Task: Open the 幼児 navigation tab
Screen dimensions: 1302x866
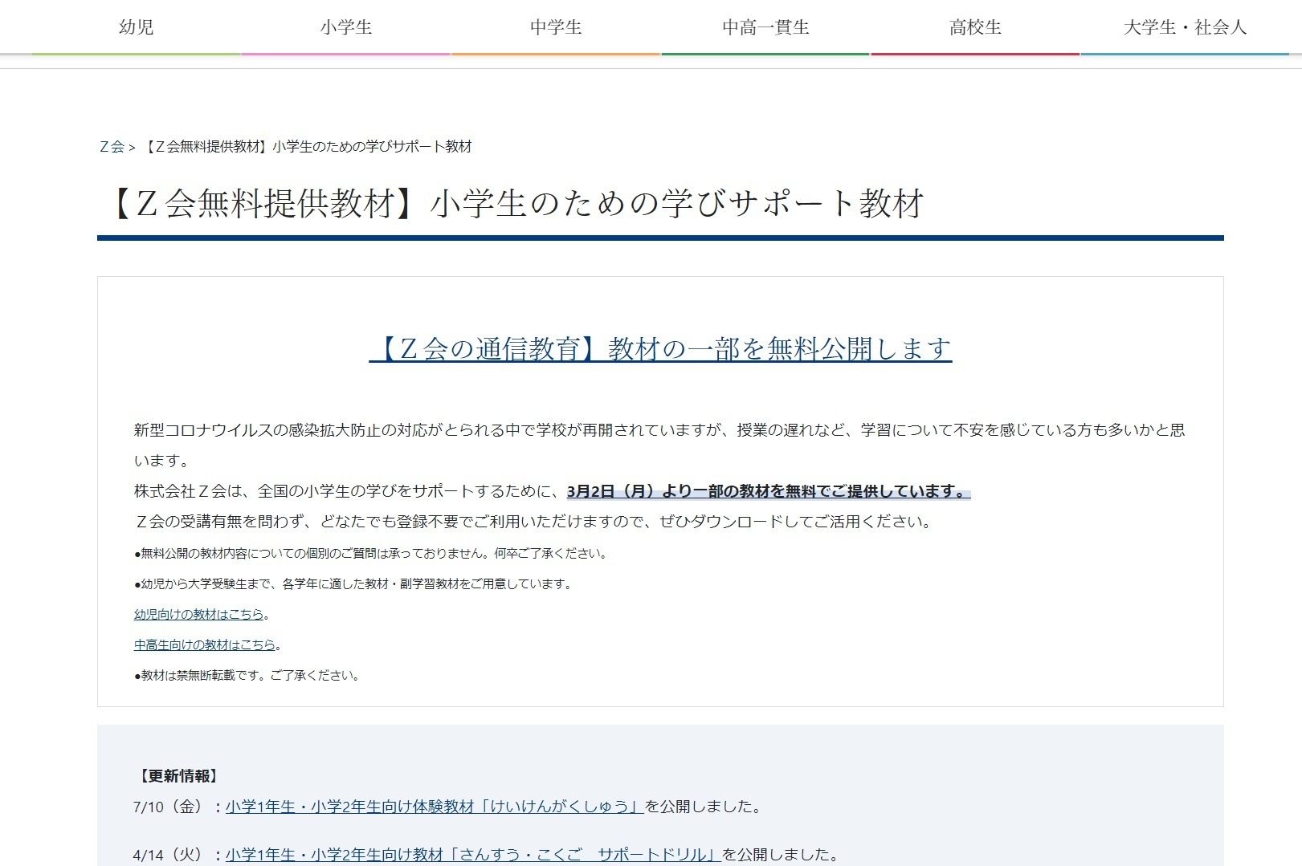Action: coord(135,26)
